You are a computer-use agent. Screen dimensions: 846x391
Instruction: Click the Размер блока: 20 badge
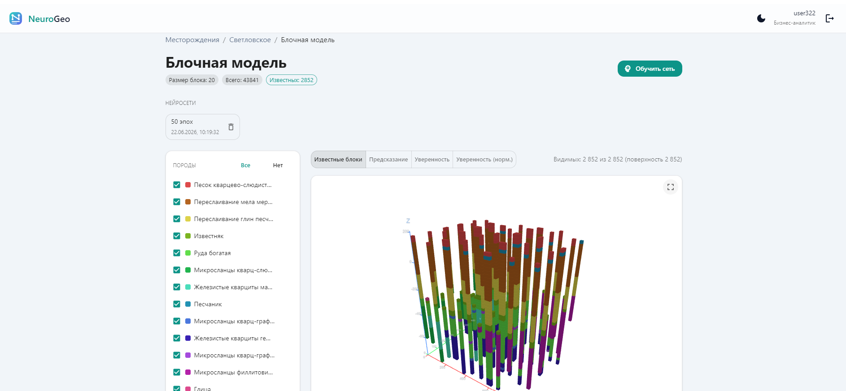point(192,80)
